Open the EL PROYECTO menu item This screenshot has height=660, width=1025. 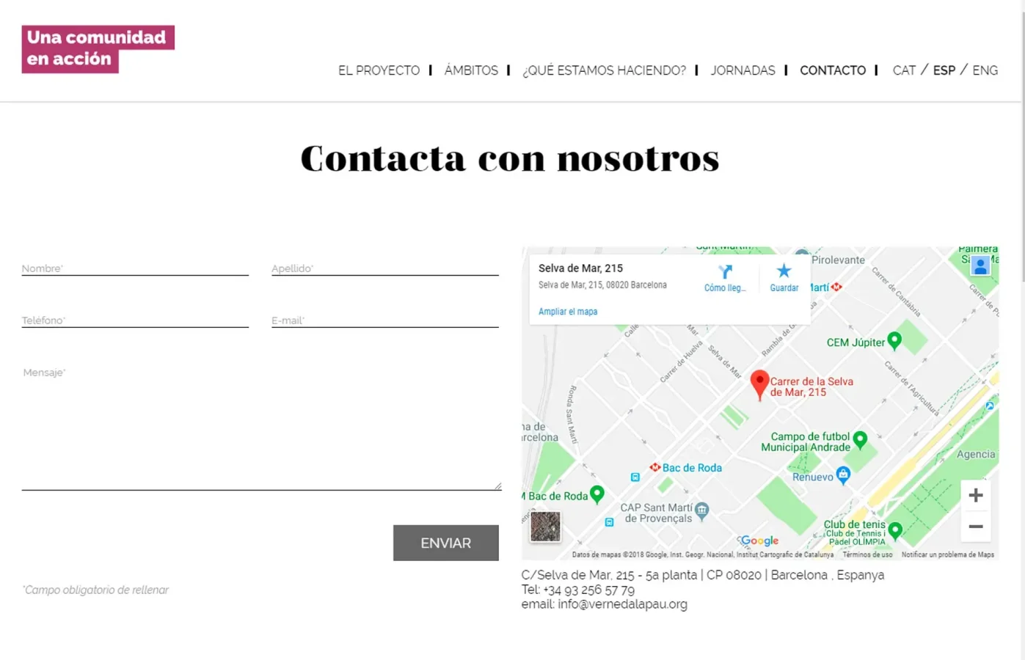click(x=379, y=70)
